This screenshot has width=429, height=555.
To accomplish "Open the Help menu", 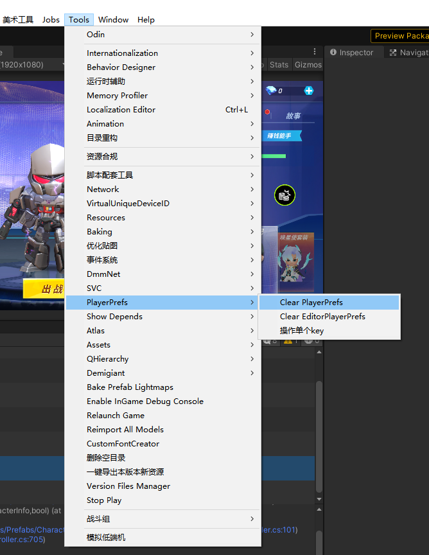I will (x=146, y=20).
